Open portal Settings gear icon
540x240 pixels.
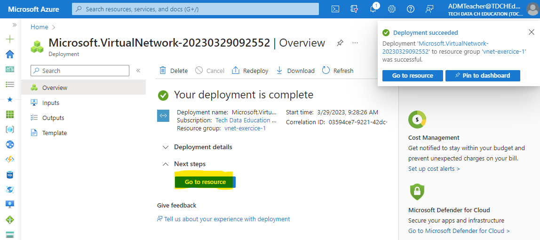point(391,9)
